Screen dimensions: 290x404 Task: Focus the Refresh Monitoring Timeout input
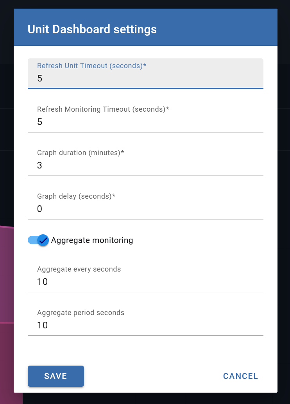click(x=145, y=122)
